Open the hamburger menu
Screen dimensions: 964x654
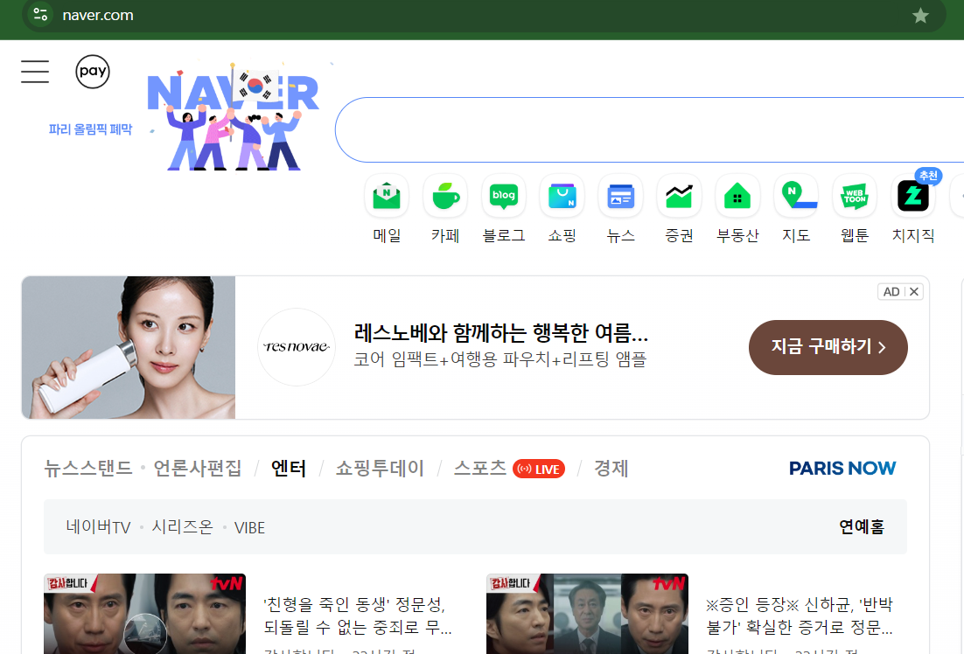pos(35,72)
